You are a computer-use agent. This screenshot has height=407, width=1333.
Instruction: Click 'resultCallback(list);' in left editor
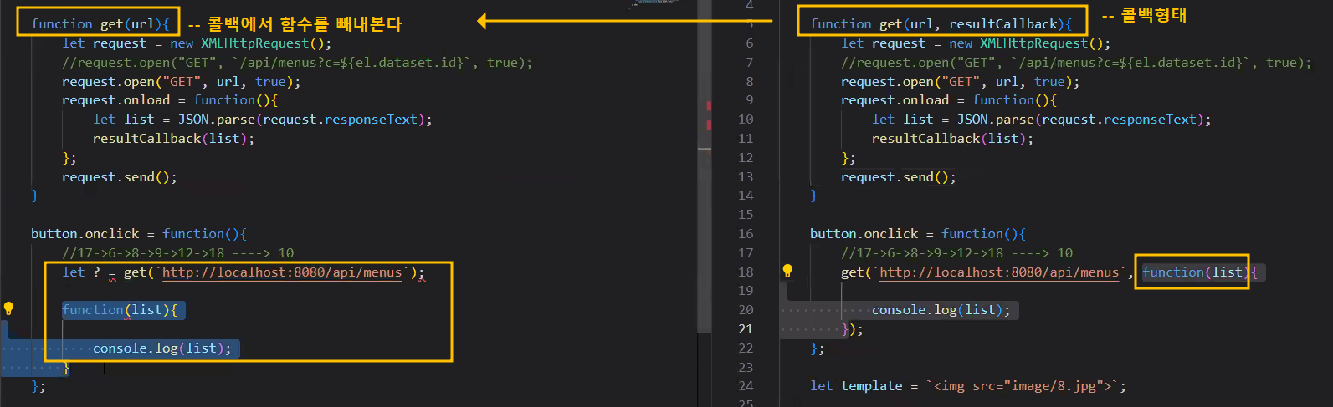tap(173, 139)
